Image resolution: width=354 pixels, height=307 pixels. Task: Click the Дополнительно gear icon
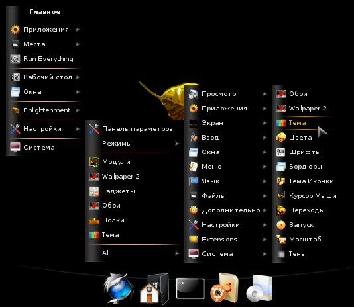194,210
